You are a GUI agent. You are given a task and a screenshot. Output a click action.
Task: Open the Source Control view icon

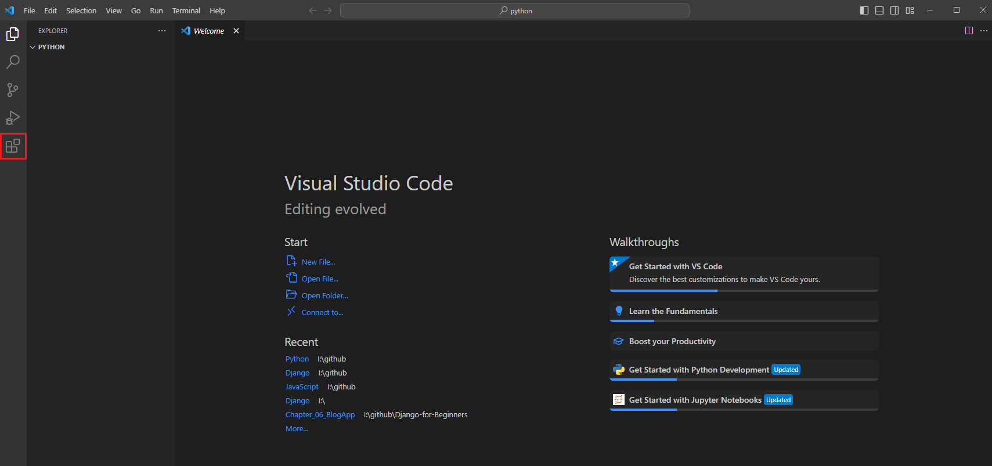click(x=13, y=90)
